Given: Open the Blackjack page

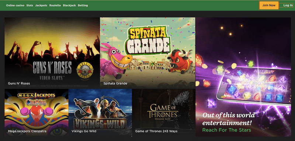Looking at the screenshot, I should tap(69, 6).
